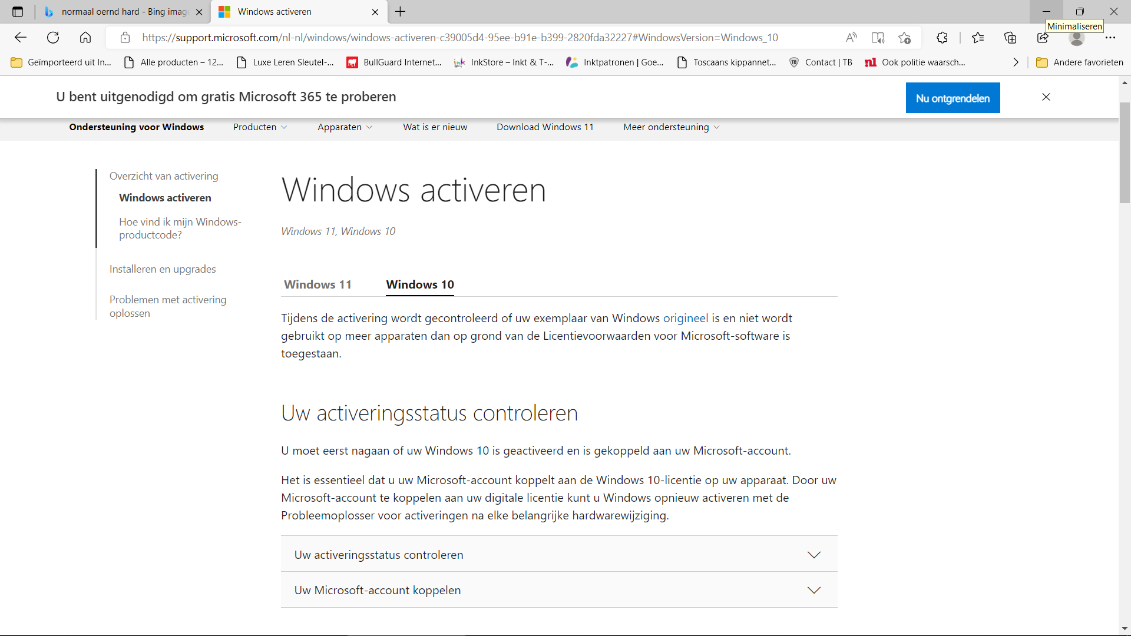Expand Uw activeringsstatus controleren accordion
Viewport: 1131px width, 636px height.
(559, 554)
